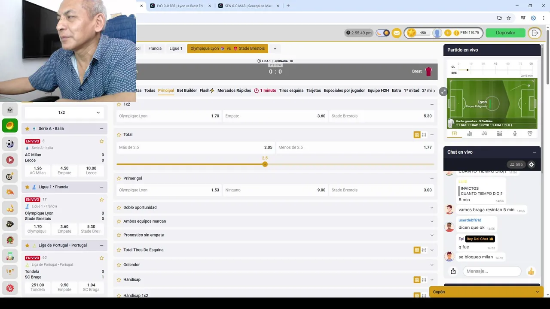
Task: Star the 1x2 market
Action: pyautogui.click(x=119, y=104)
